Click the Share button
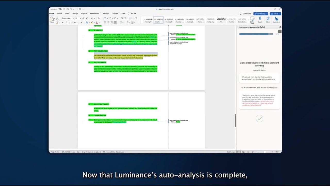Viewport: 330px width, 186px height. point(275,14)
